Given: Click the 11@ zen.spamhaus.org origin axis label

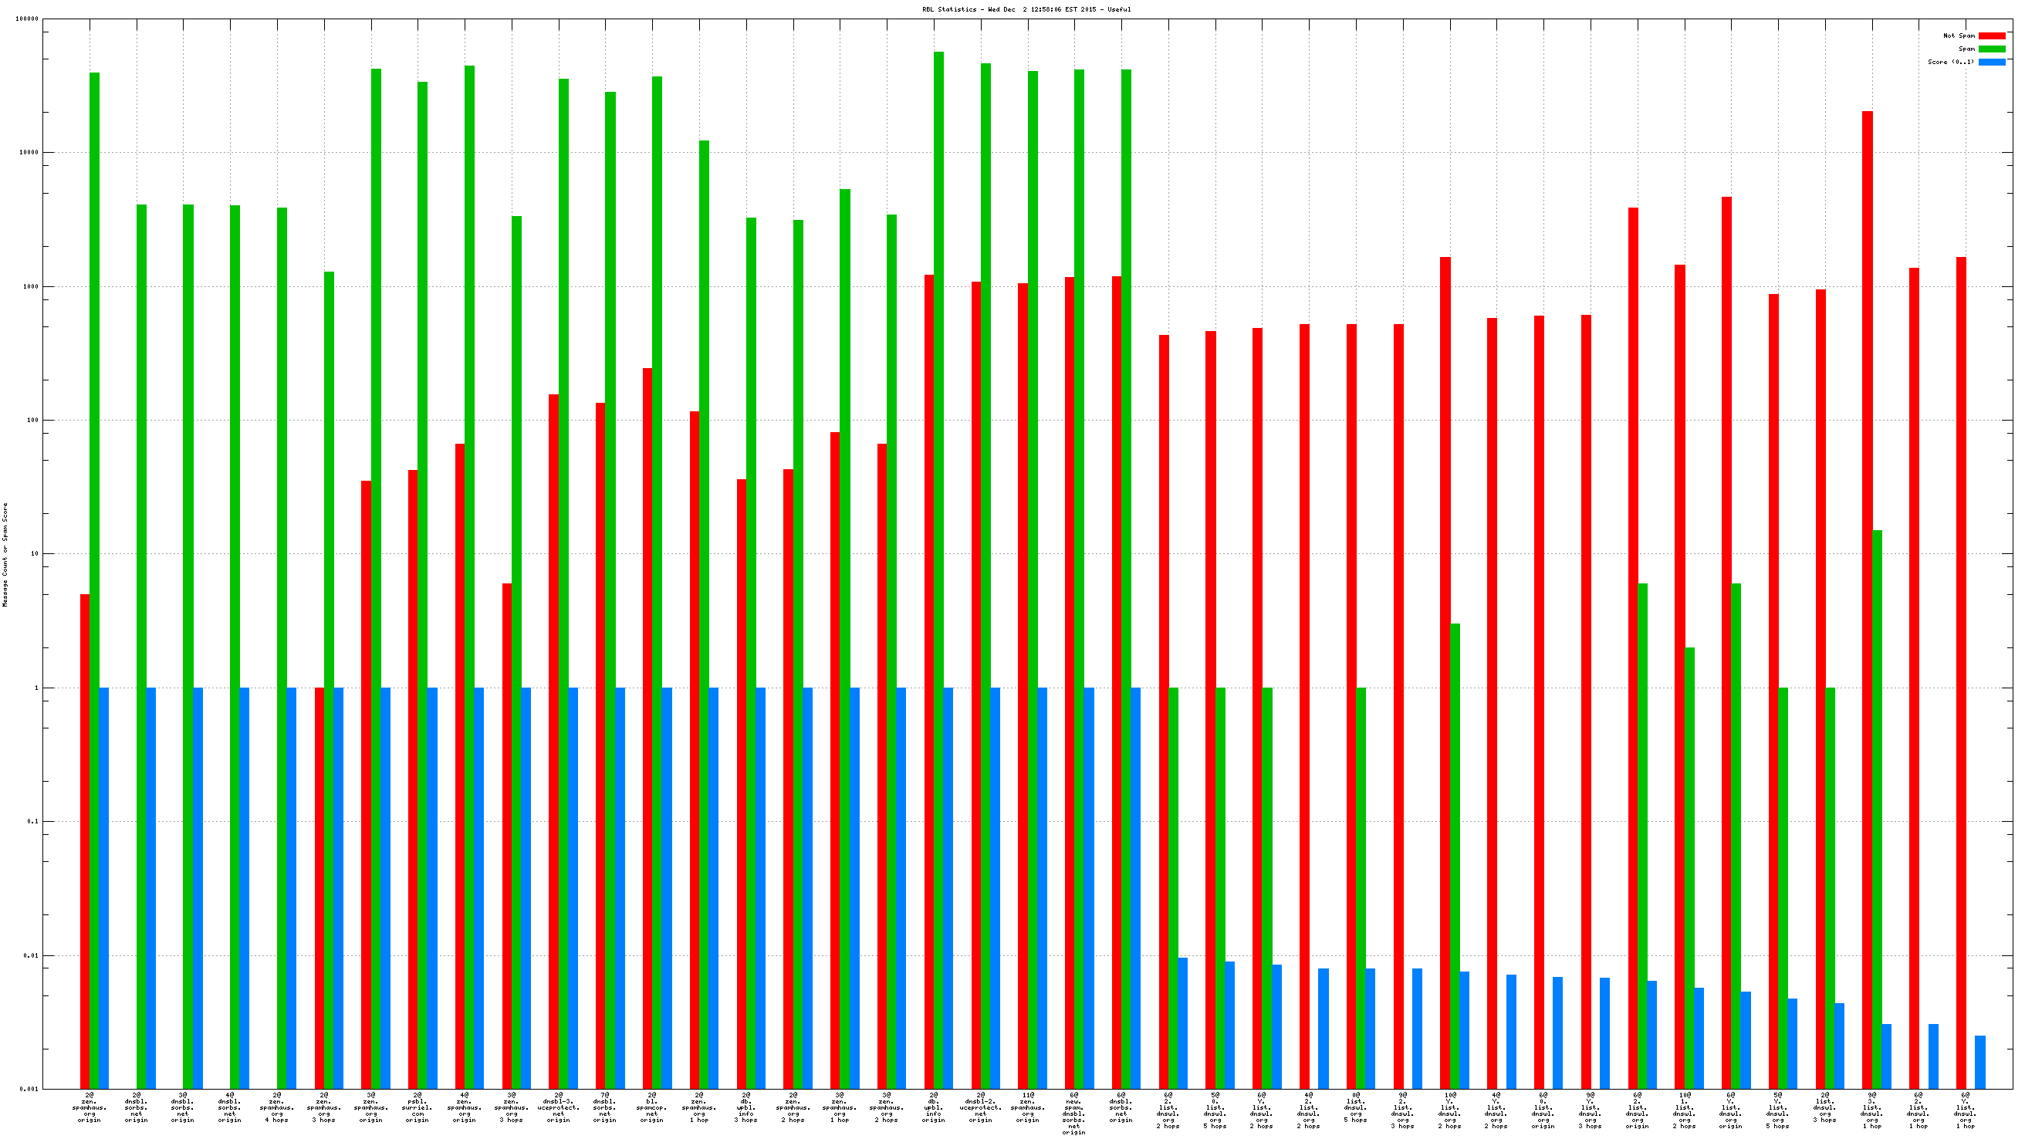Looking at the screenshot, I should (1027, 1107).
